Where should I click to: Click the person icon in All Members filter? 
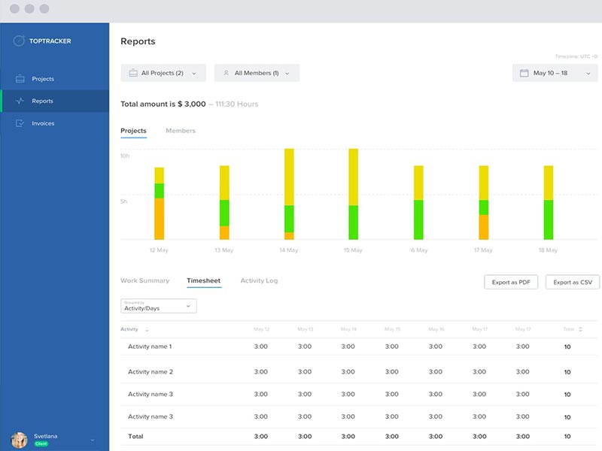(226, 73)
